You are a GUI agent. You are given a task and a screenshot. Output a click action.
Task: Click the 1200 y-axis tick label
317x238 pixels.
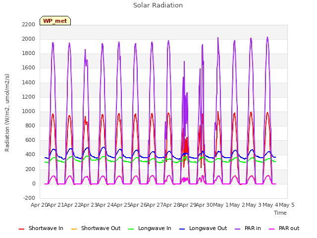29,97
